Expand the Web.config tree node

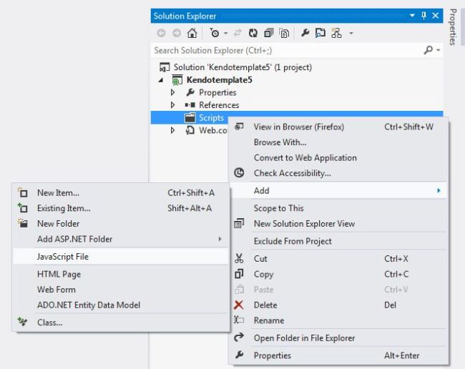pos(172,130)
